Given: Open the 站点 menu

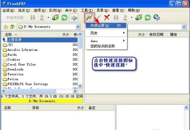Looking at the screenshot, I should click(24, 10).
